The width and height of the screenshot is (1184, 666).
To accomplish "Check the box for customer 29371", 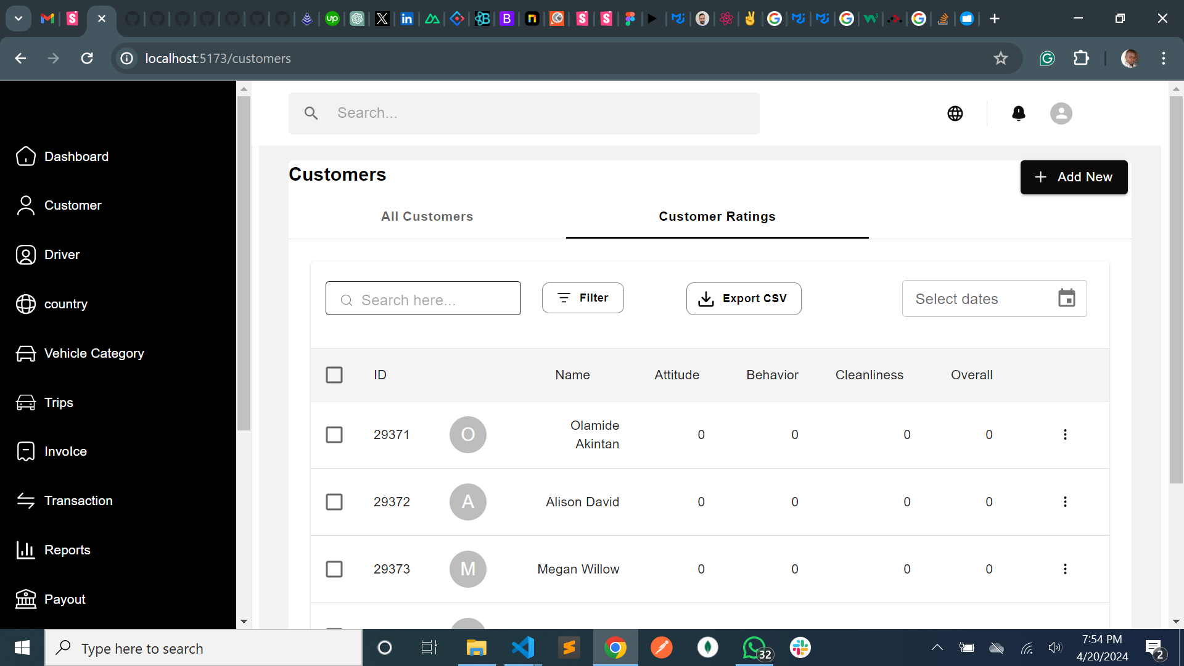I will coord(334,435).
